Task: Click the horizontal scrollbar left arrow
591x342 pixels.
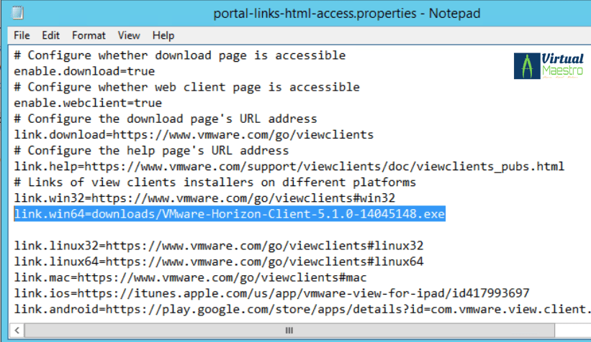Action: pyautogui.click(x=17, y=331)
